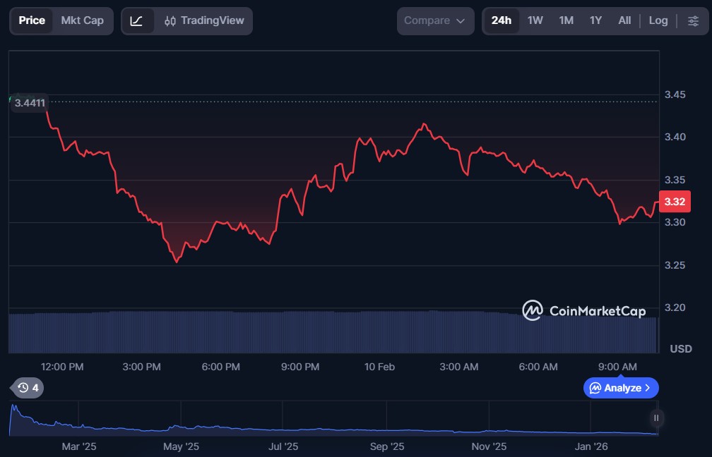Expand the Analyze panel chevron
712x457 pixels.
648,388
